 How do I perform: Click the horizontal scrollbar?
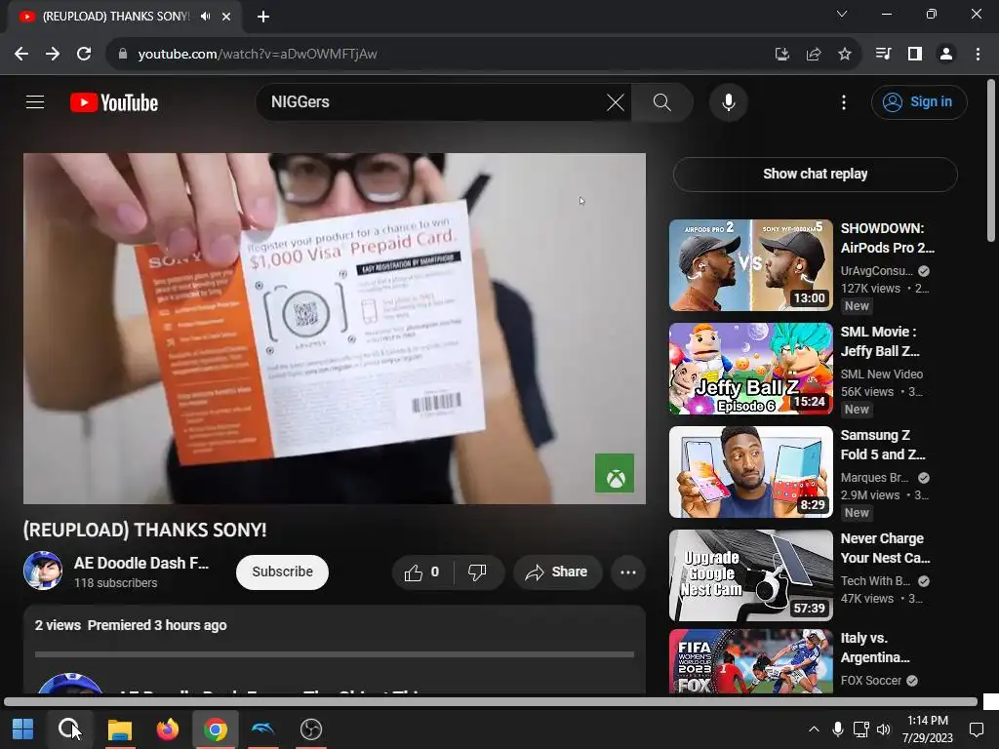tap(491, 702)
